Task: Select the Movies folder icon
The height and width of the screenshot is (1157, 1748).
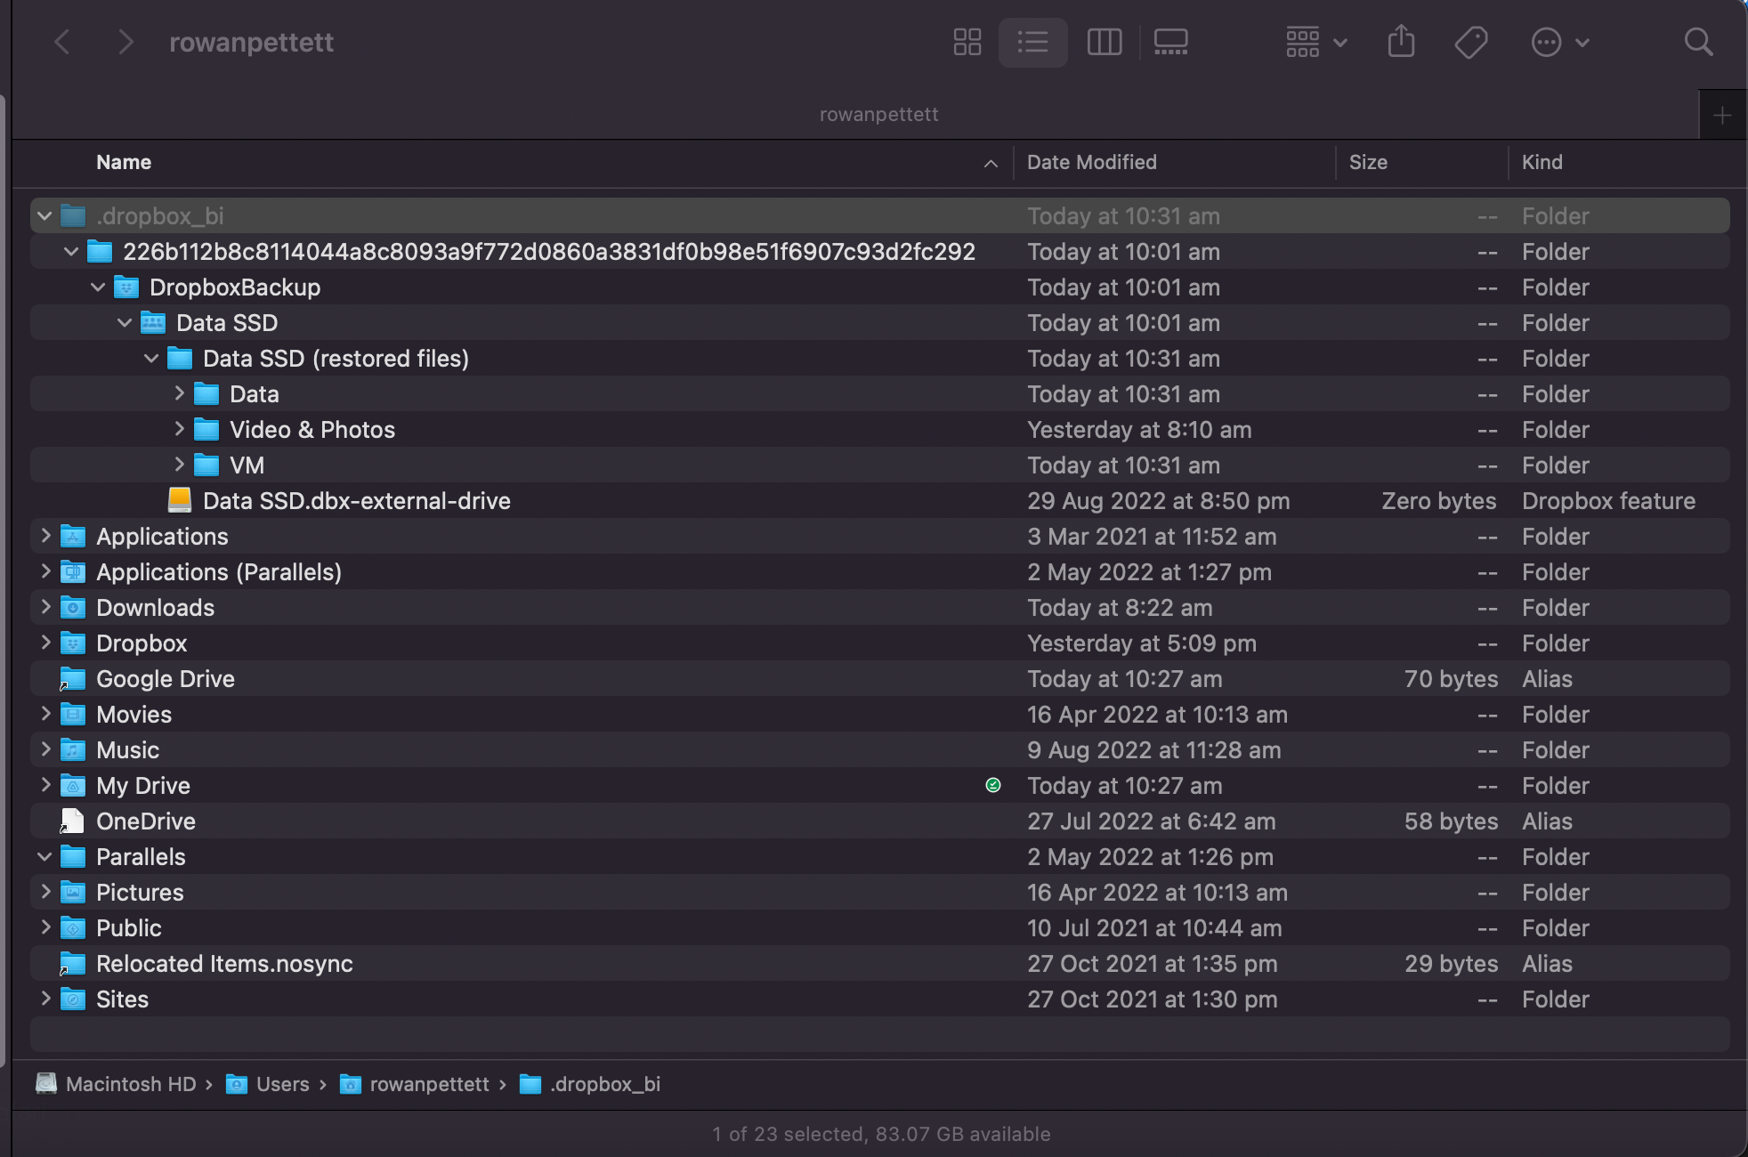Action: [x=73, y=715]
